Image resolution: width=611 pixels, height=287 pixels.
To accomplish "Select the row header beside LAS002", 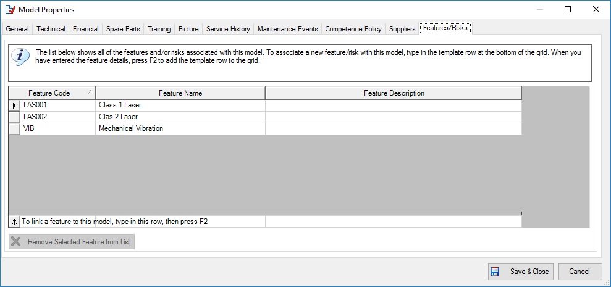I will click(x=14, y=117).
